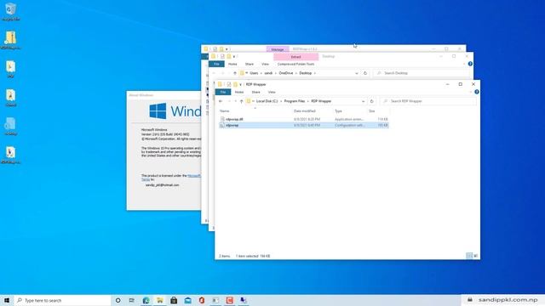The image size is (545, 306).
Task: Click OneDrive in Desktop window breadcrumb
Action: pyautogui.click(x=286, y=73)
